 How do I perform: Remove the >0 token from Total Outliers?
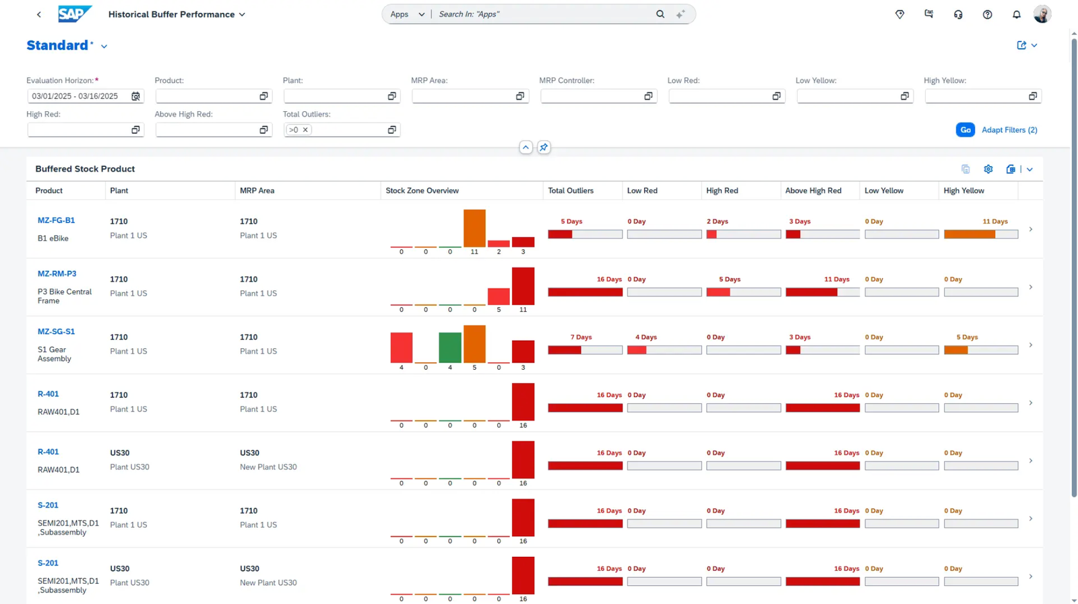tap(305, 130)
